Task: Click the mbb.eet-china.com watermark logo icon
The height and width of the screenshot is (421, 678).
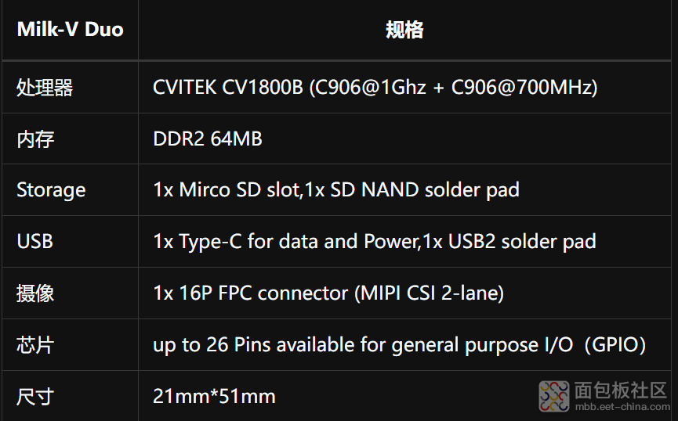Action: [x=554, y=396]
